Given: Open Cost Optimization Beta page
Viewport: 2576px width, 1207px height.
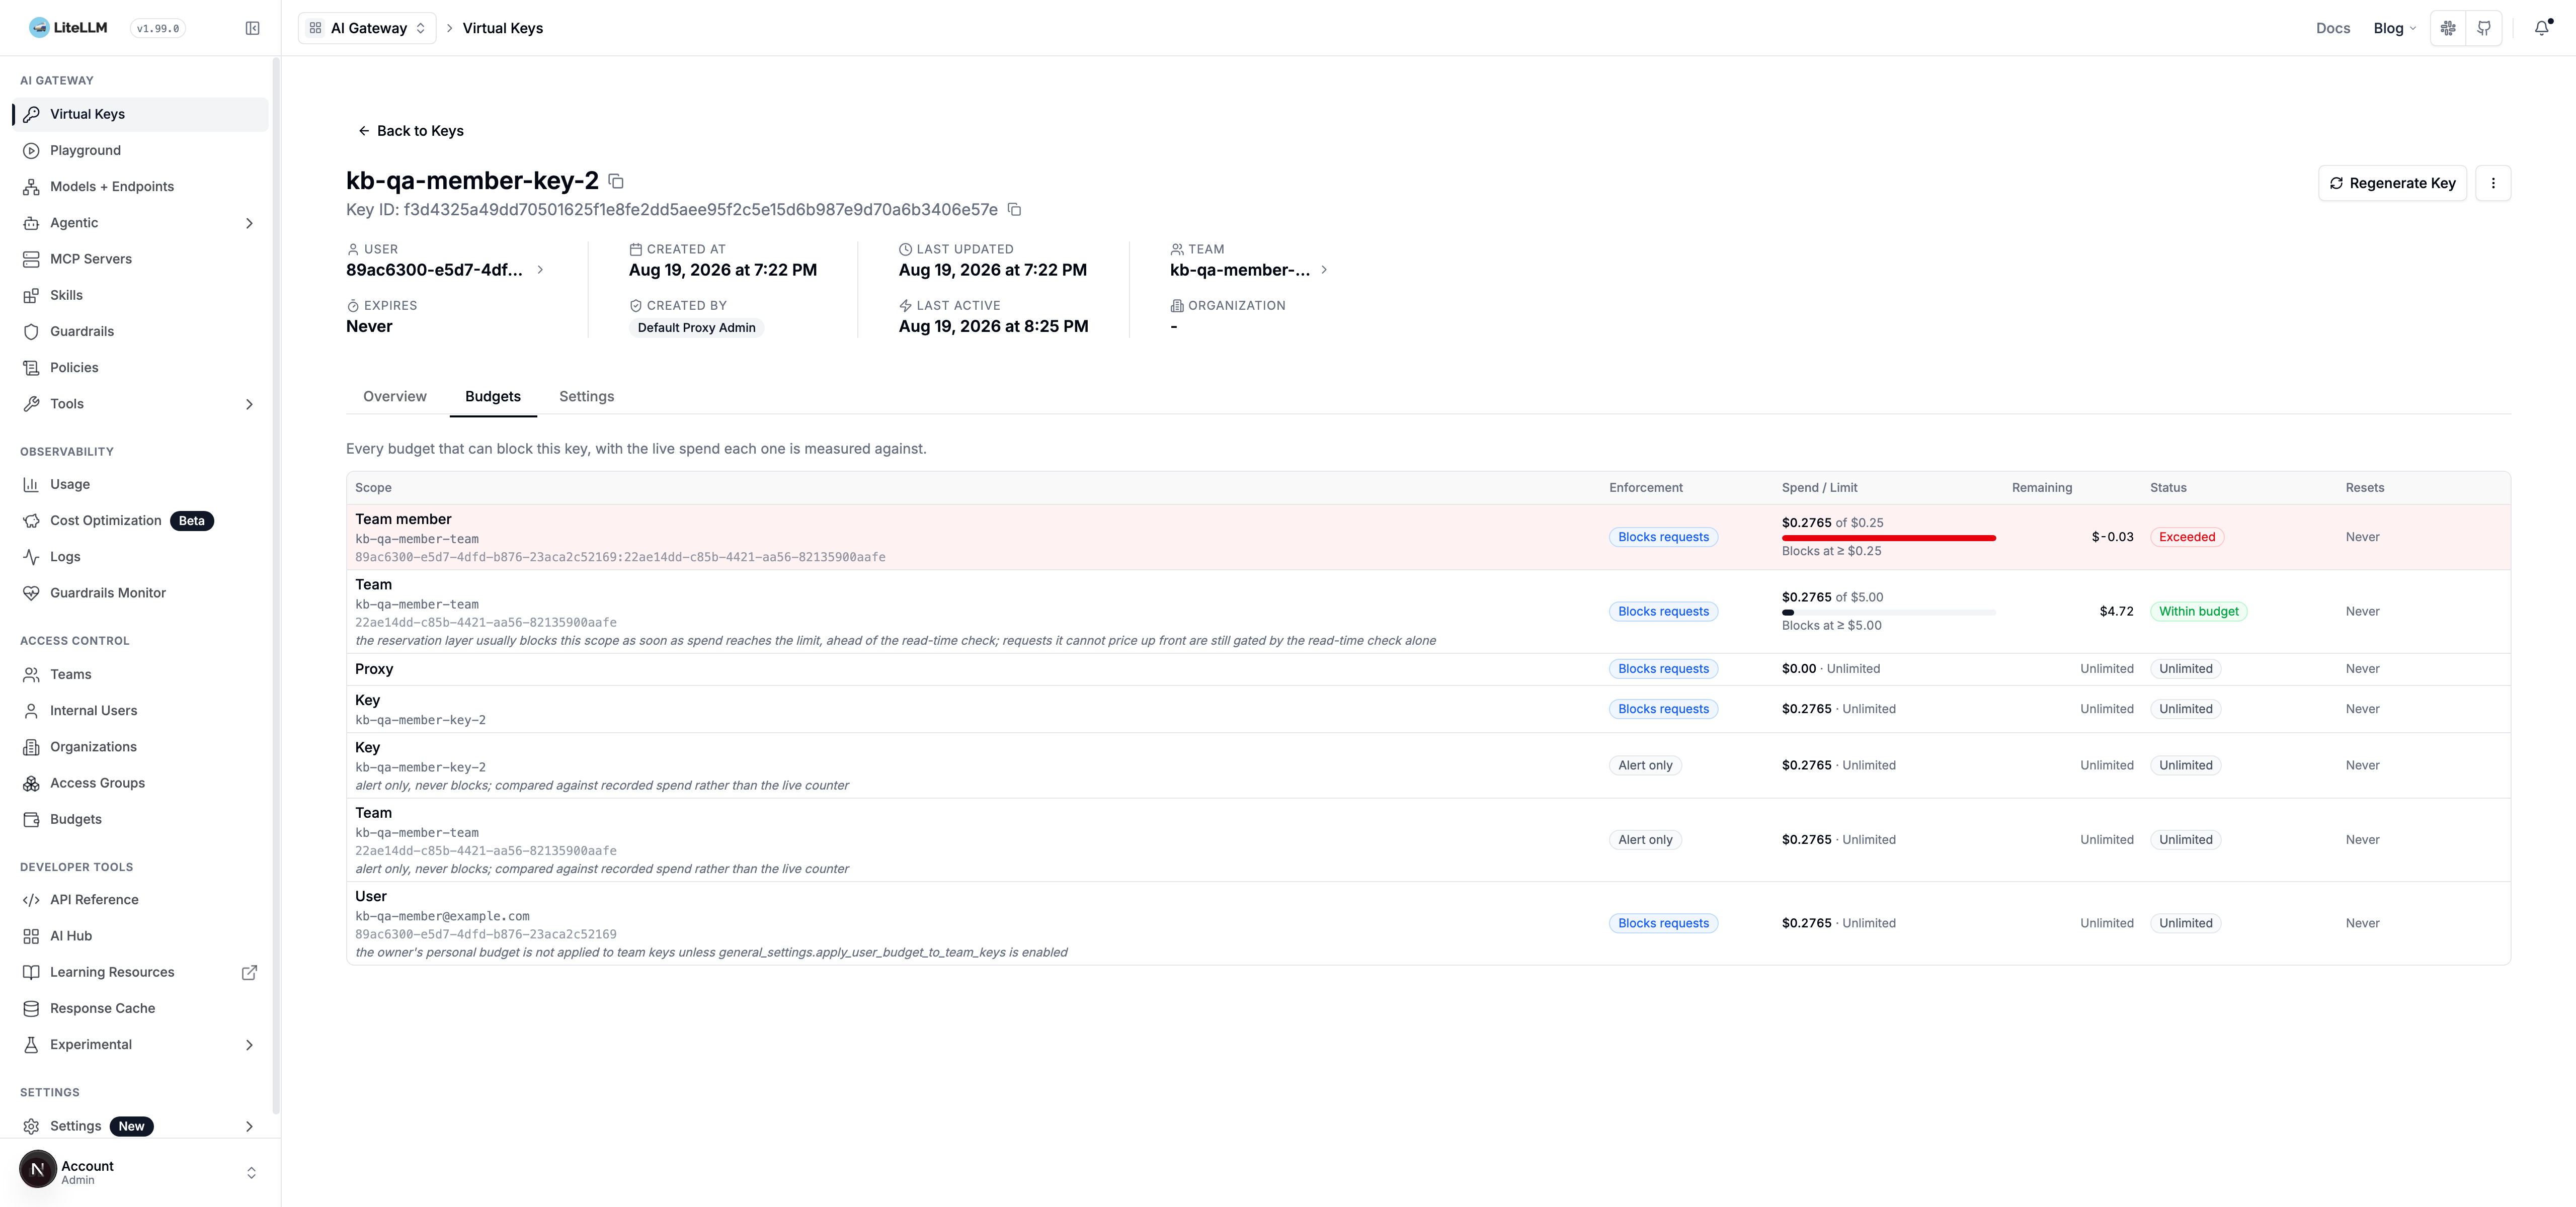Looking at the screenshot, I should click(x=140, y=521).
